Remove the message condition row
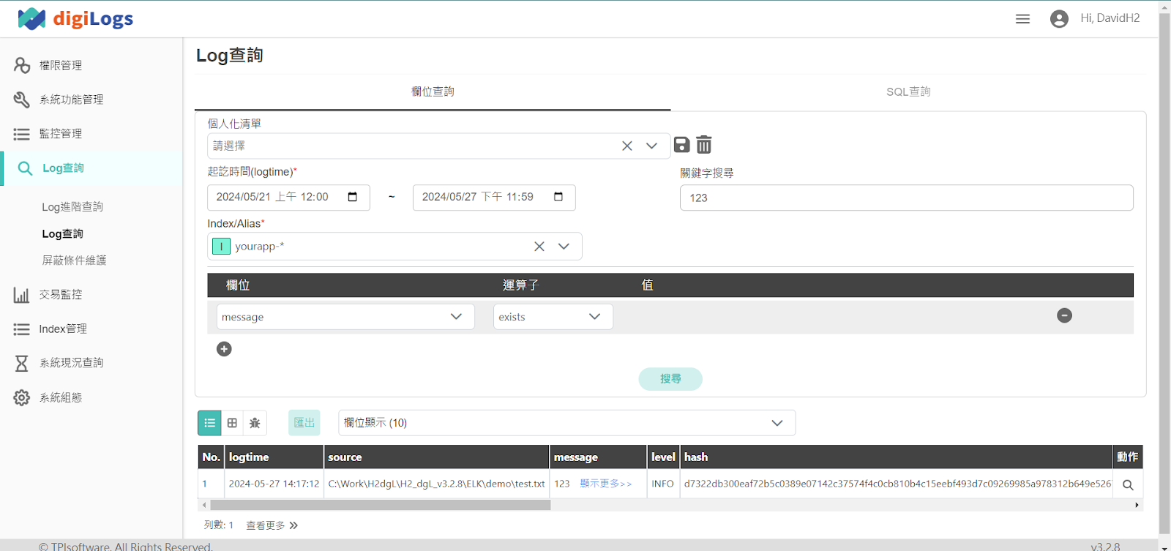This screenshot has height=551, width=1171. pos(1065,315)
